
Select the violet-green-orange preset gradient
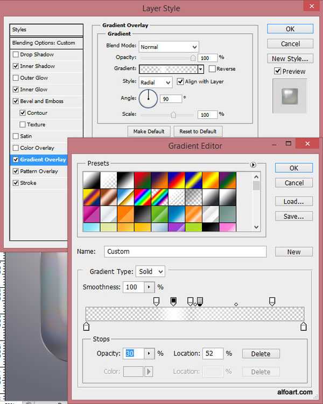[227, 180]
